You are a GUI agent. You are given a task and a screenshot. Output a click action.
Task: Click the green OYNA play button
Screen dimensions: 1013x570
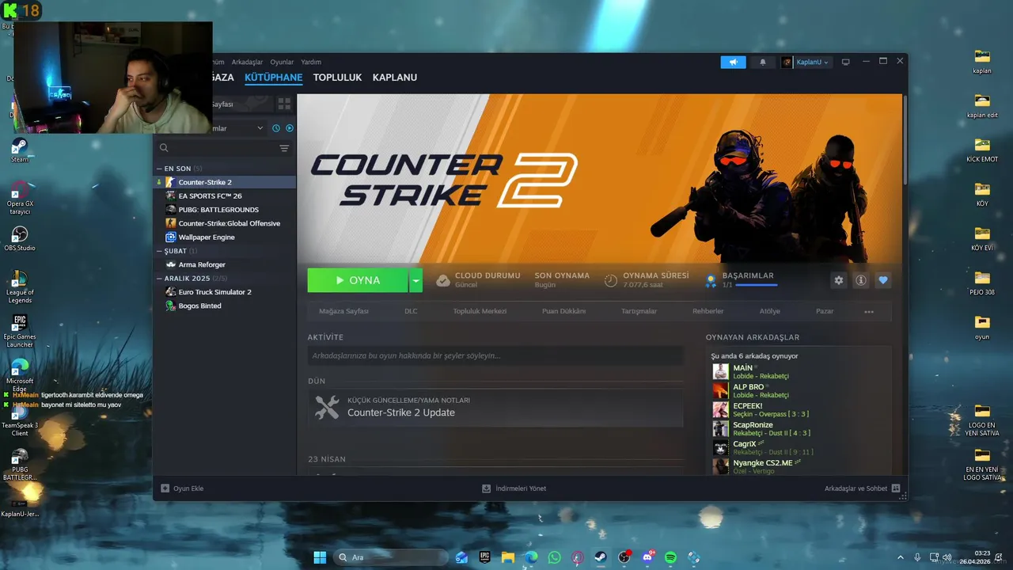point(358,280)
